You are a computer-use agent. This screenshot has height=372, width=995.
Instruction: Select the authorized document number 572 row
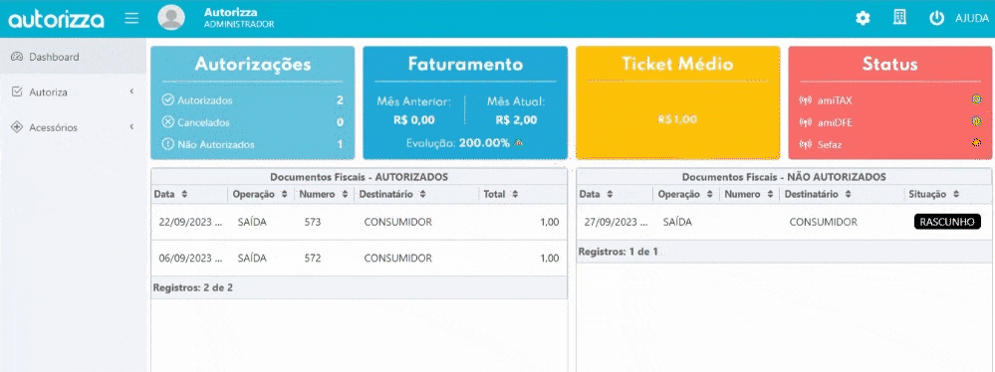point(359,258)
